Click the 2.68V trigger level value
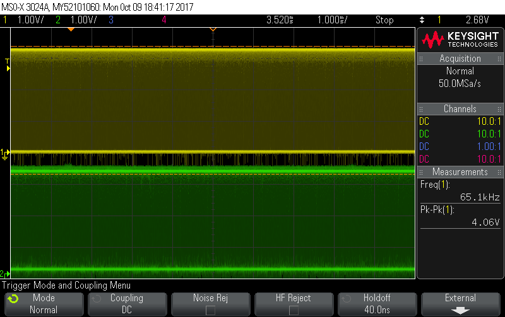 (477, 20)
